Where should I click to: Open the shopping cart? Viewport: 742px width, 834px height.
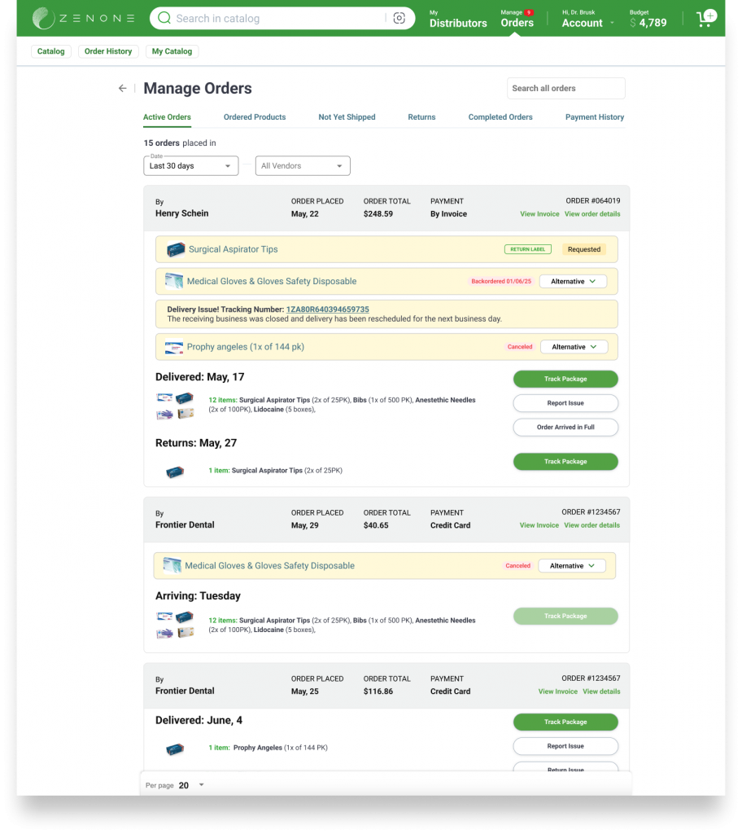pos(705,19)
